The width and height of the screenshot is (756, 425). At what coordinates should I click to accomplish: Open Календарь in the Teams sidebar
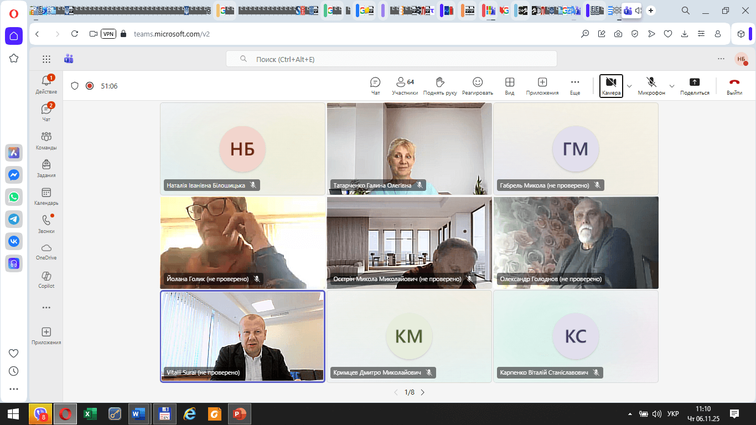pos(46,196)
